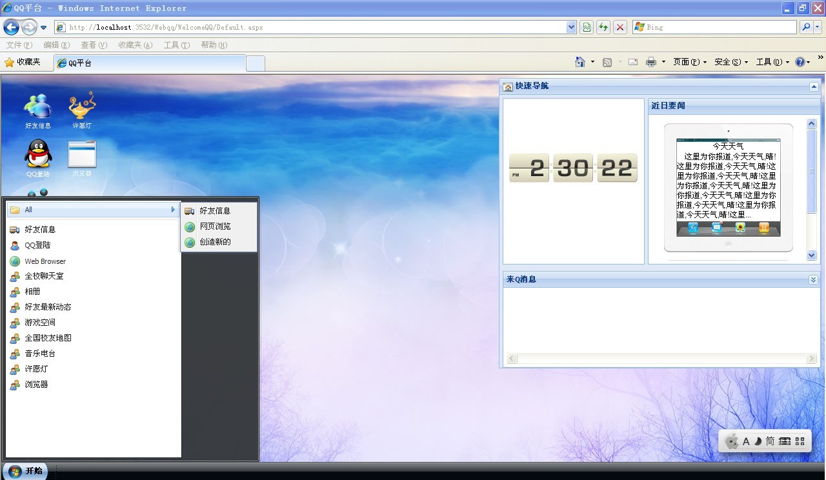Click the Mail icon in the iPad dock
Image resolution: width=826 pixels, height=480 pixels.
click(x=716, y=228)
